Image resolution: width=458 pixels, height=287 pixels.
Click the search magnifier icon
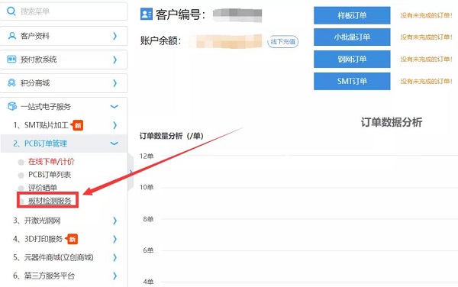click(x=11, y=11)
